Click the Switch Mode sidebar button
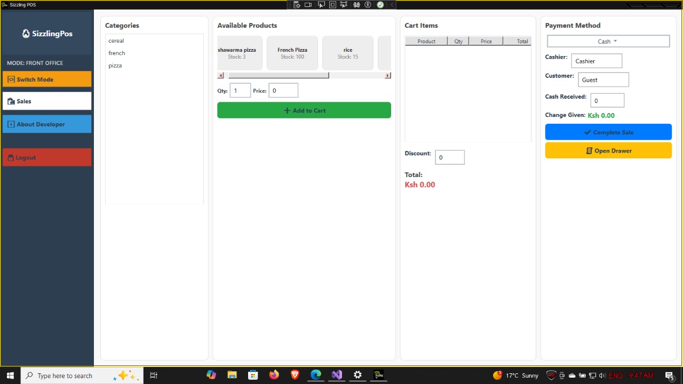 [47, 79]
